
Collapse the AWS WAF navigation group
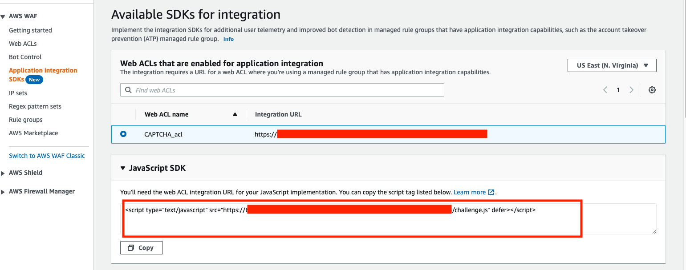[x=3, y=16]
